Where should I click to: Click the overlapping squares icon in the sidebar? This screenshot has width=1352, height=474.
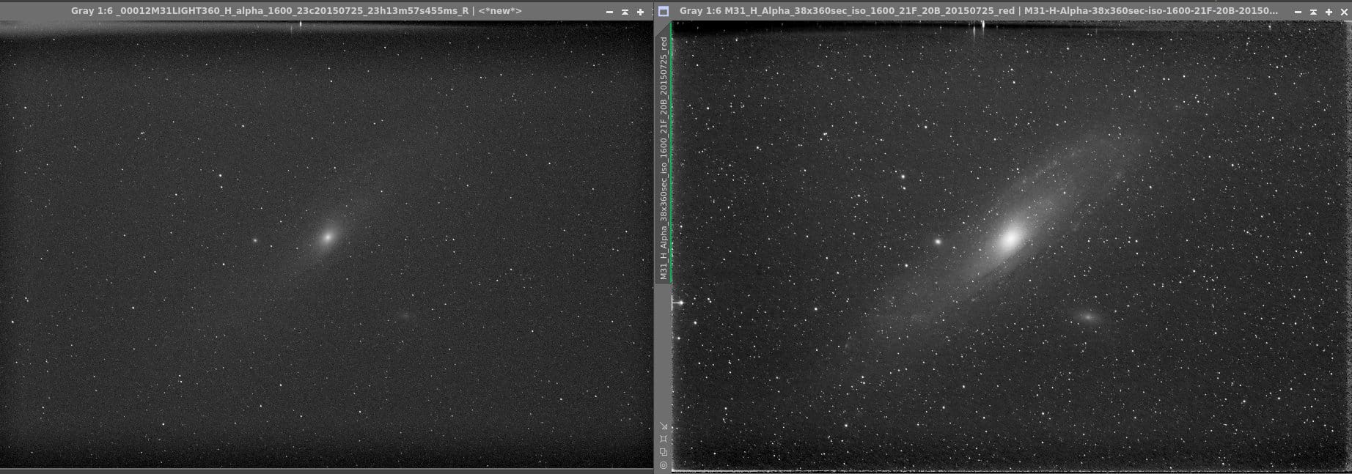[x=664, y=452]
